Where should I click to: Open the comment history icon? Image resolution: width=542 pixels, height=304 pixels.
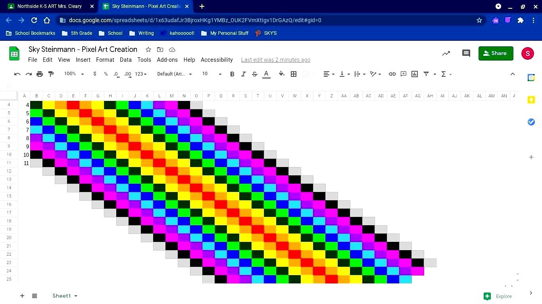pyautogui.click(x=466, y=53)
